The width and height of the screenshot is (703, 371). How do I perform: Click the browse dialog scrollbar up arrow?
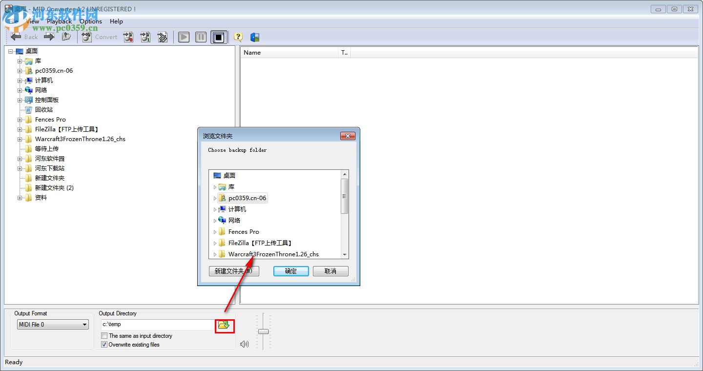click(345, 174)
